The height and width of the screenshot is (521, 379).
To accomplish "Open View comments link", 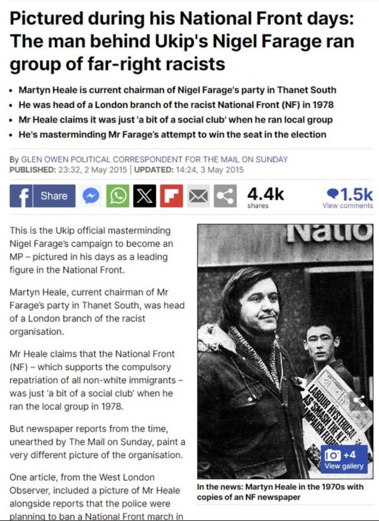I will (x=347, y=206).
